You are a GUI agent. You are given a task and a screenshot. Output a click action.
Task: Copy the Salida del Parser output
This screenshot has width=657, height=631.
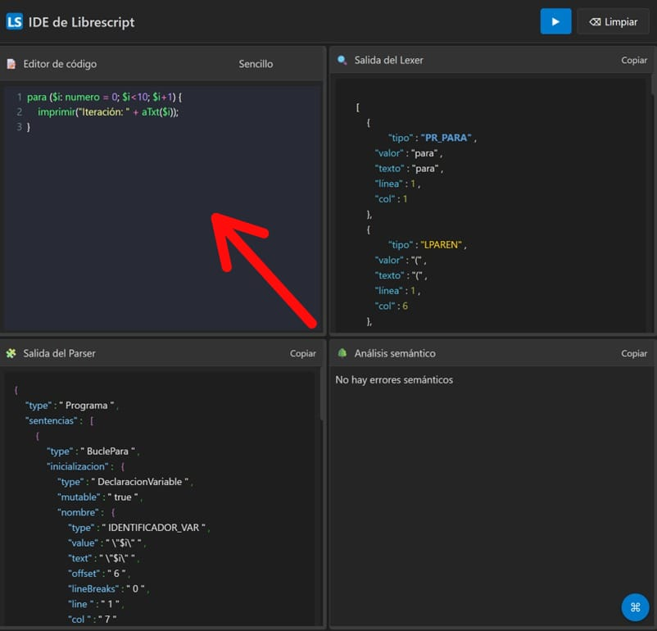tap(302, 353)
